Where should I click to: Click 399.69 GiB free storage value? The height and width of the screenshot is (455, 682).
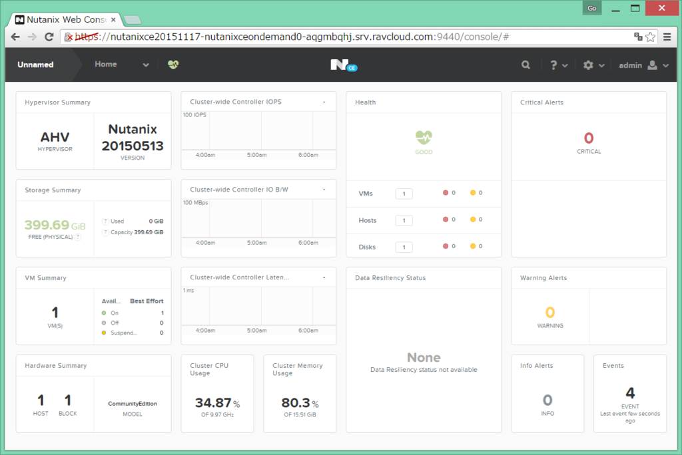point(55,225)
